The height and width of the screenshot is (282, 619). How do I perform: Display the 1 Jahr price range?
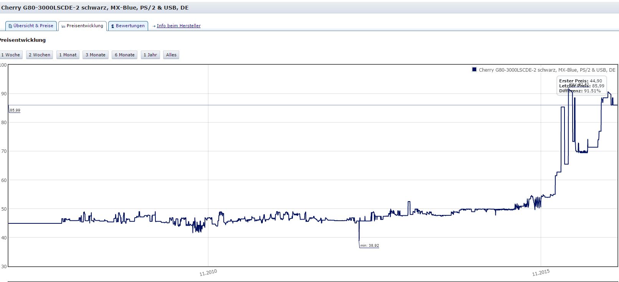(150, 55)
